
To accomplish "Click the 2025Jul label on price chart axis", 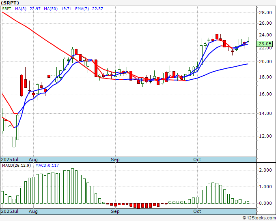I will pos(10,159).
